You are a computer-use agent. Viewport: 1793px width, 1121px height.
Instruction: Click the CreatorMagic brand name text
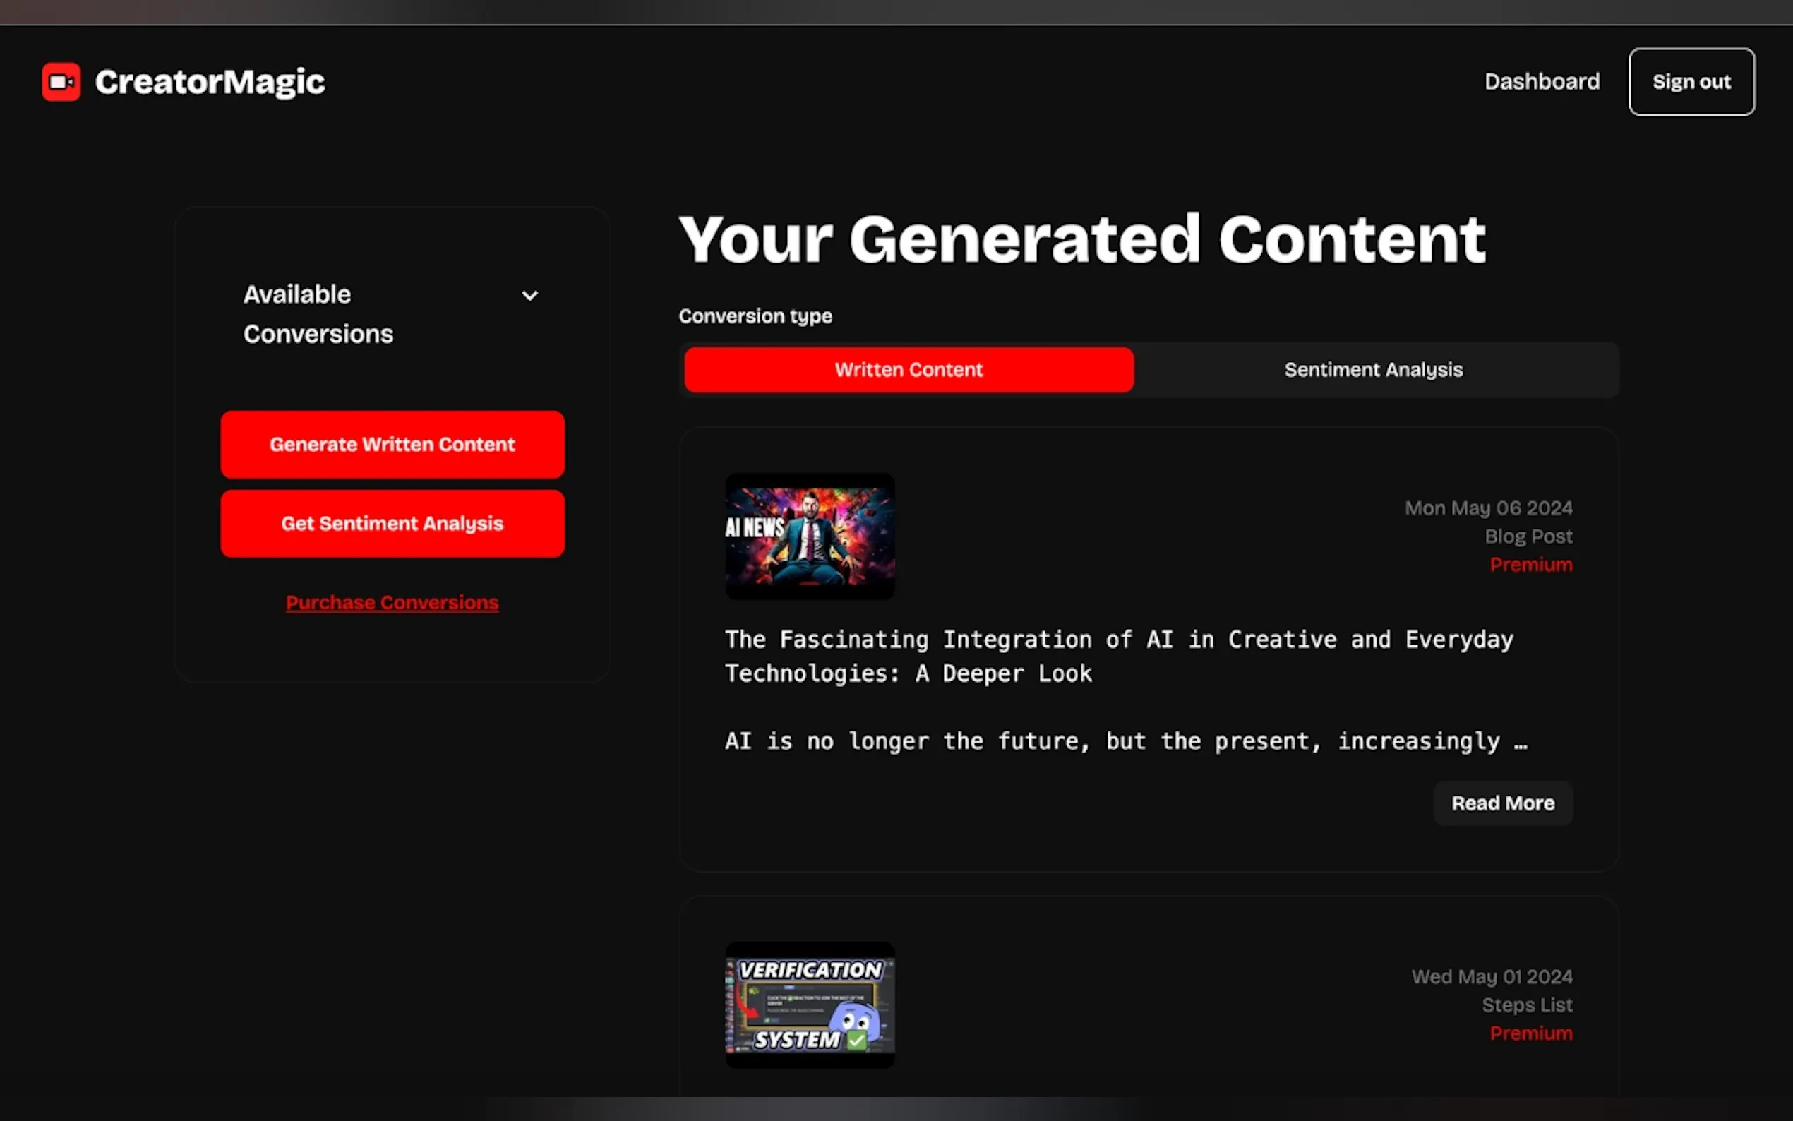(x=210, y=82)
